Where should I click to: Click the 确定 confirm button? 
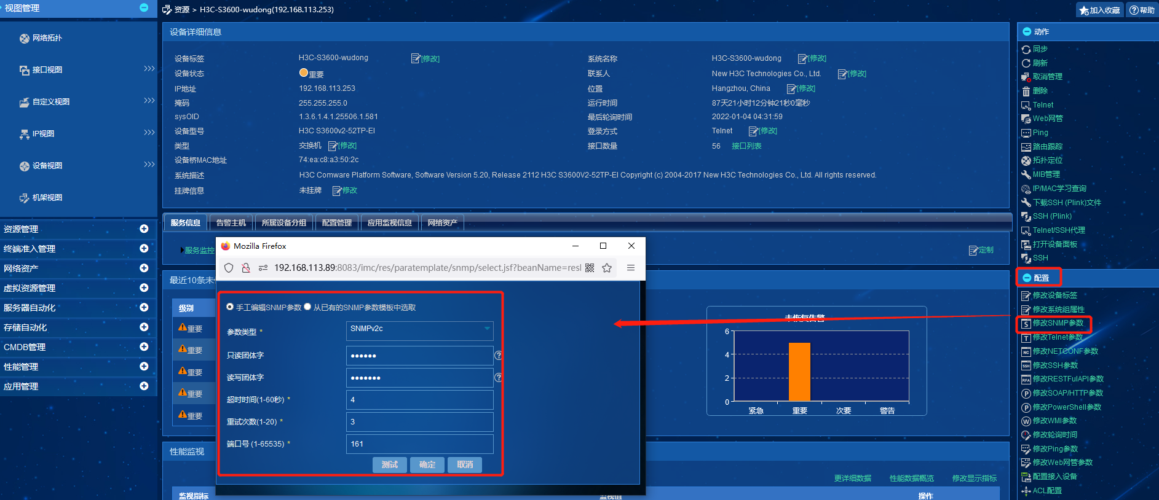427,465
